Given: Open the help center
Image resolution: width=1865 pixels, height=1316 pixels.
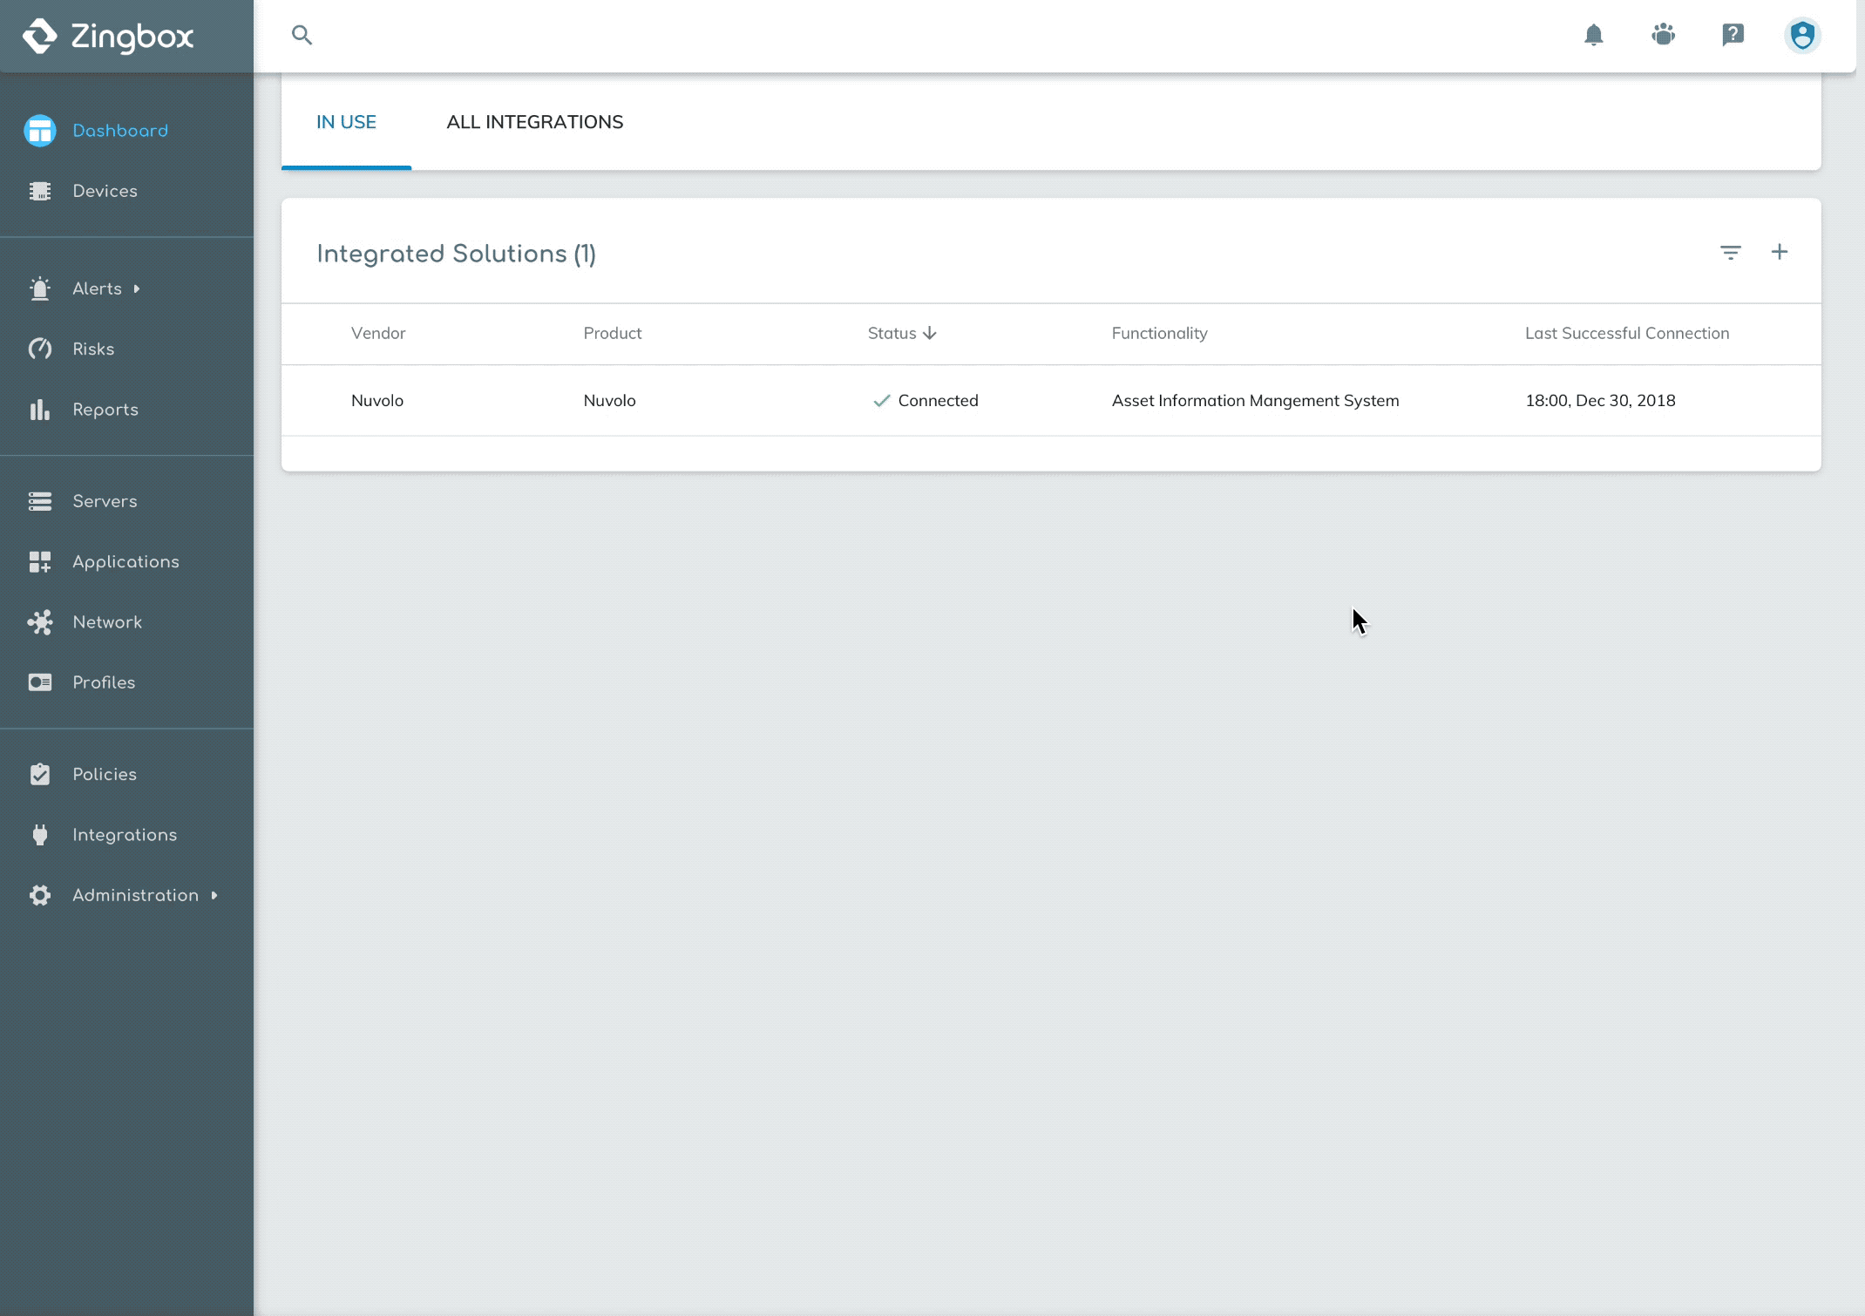Looking at the screenshot, I should (1733, 35).
